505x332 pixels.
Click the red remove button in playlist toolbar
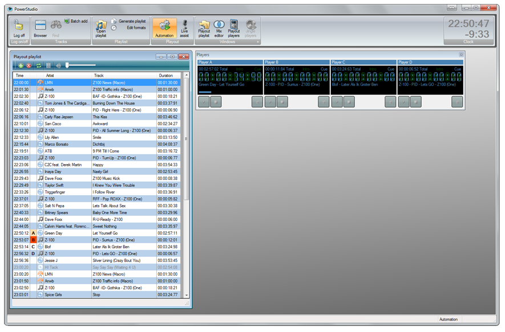29,66
